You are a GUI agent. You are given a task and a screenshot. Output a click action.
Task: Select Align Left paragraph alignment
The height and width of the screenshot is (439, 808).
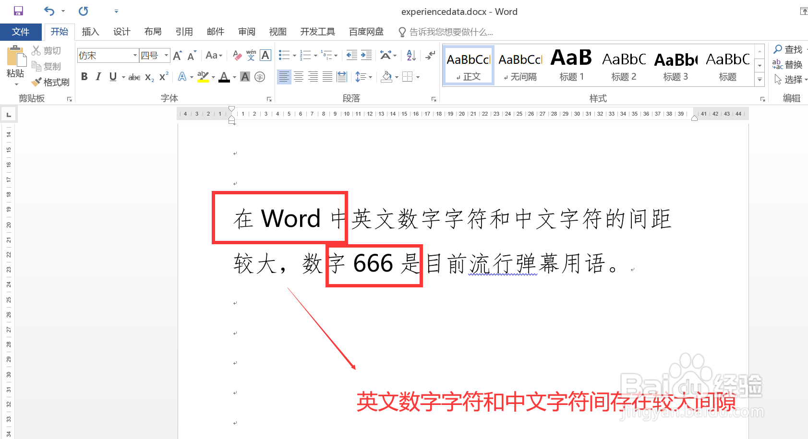(284, 77)
